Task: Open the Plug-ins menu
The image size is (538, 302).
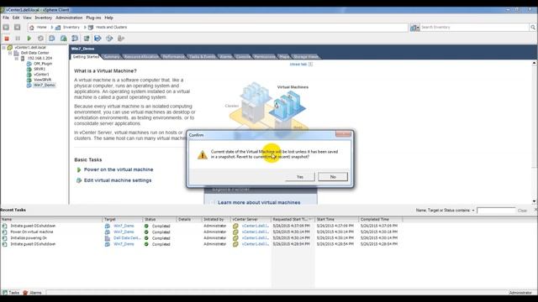Action: (x=93, y=18)
